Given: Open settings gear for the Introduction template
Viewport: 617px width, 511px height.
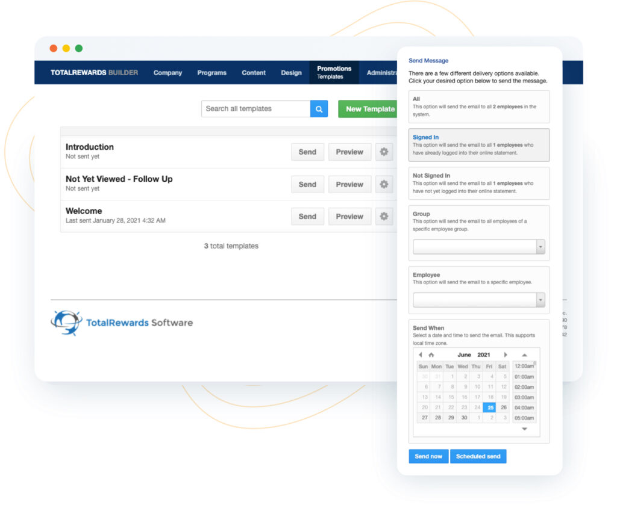Looking at the screenshot, I should 384,152.
